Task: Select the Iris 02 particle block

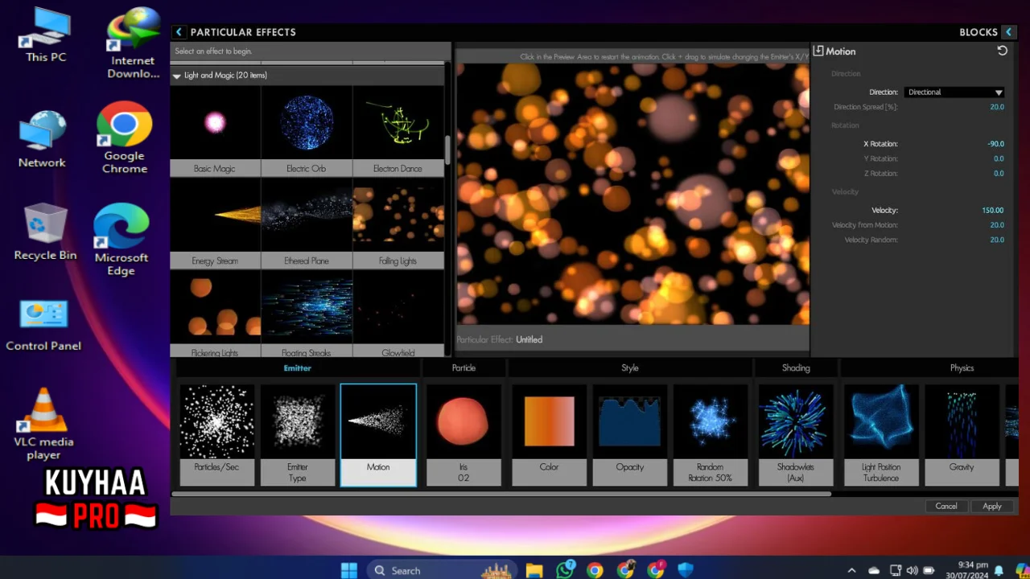Action: point(463,434)
